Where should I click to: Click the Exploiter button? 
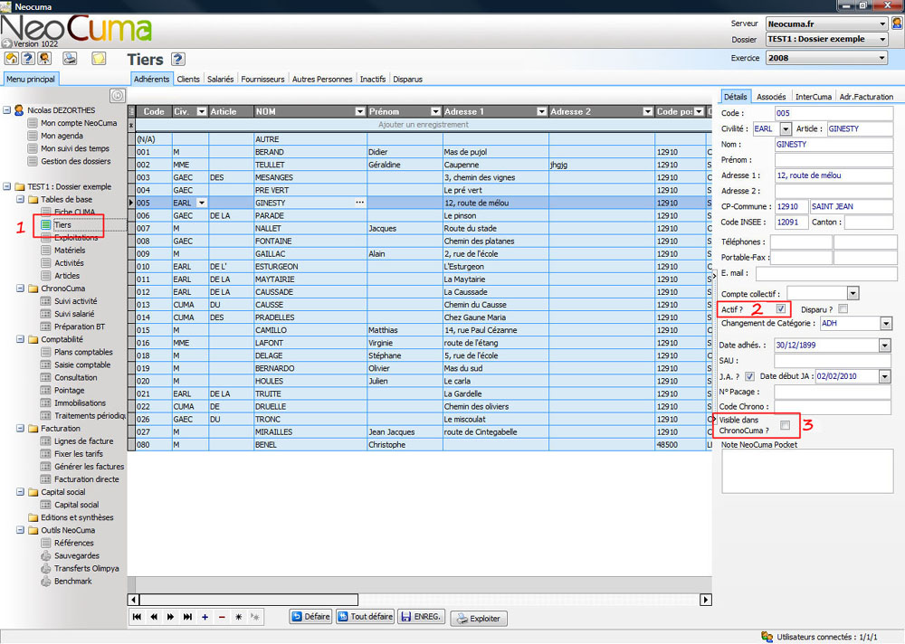click(x=479, y=618)
